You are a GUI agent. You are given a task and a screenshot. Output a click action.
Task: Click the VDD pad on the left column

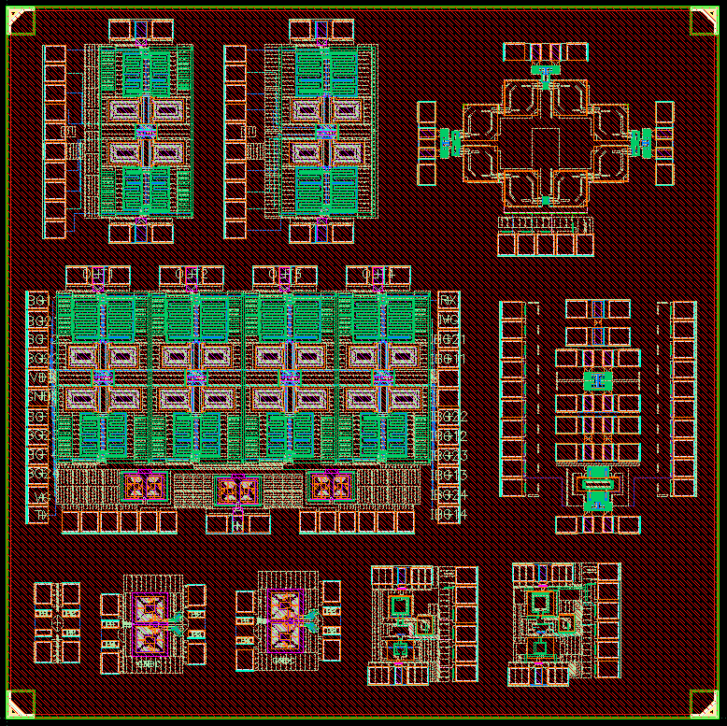tap(38, 377)
